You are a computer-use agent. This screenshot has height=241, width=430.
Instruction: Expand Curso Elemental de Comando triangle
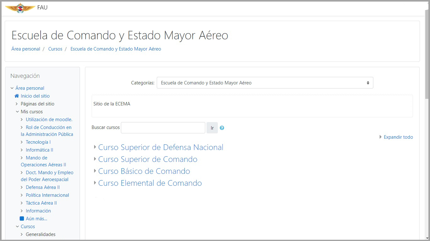coord(95,183)
